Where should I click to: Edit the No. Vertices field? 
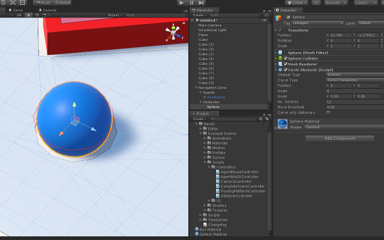click(x=355, y=101)
